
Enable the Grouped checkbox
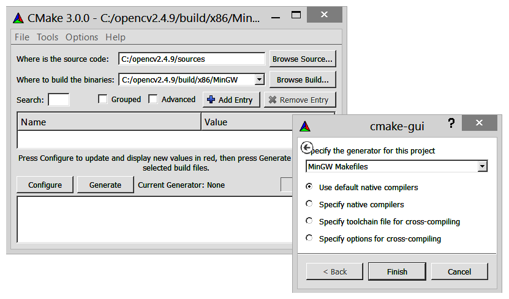[x=102, y=99]
